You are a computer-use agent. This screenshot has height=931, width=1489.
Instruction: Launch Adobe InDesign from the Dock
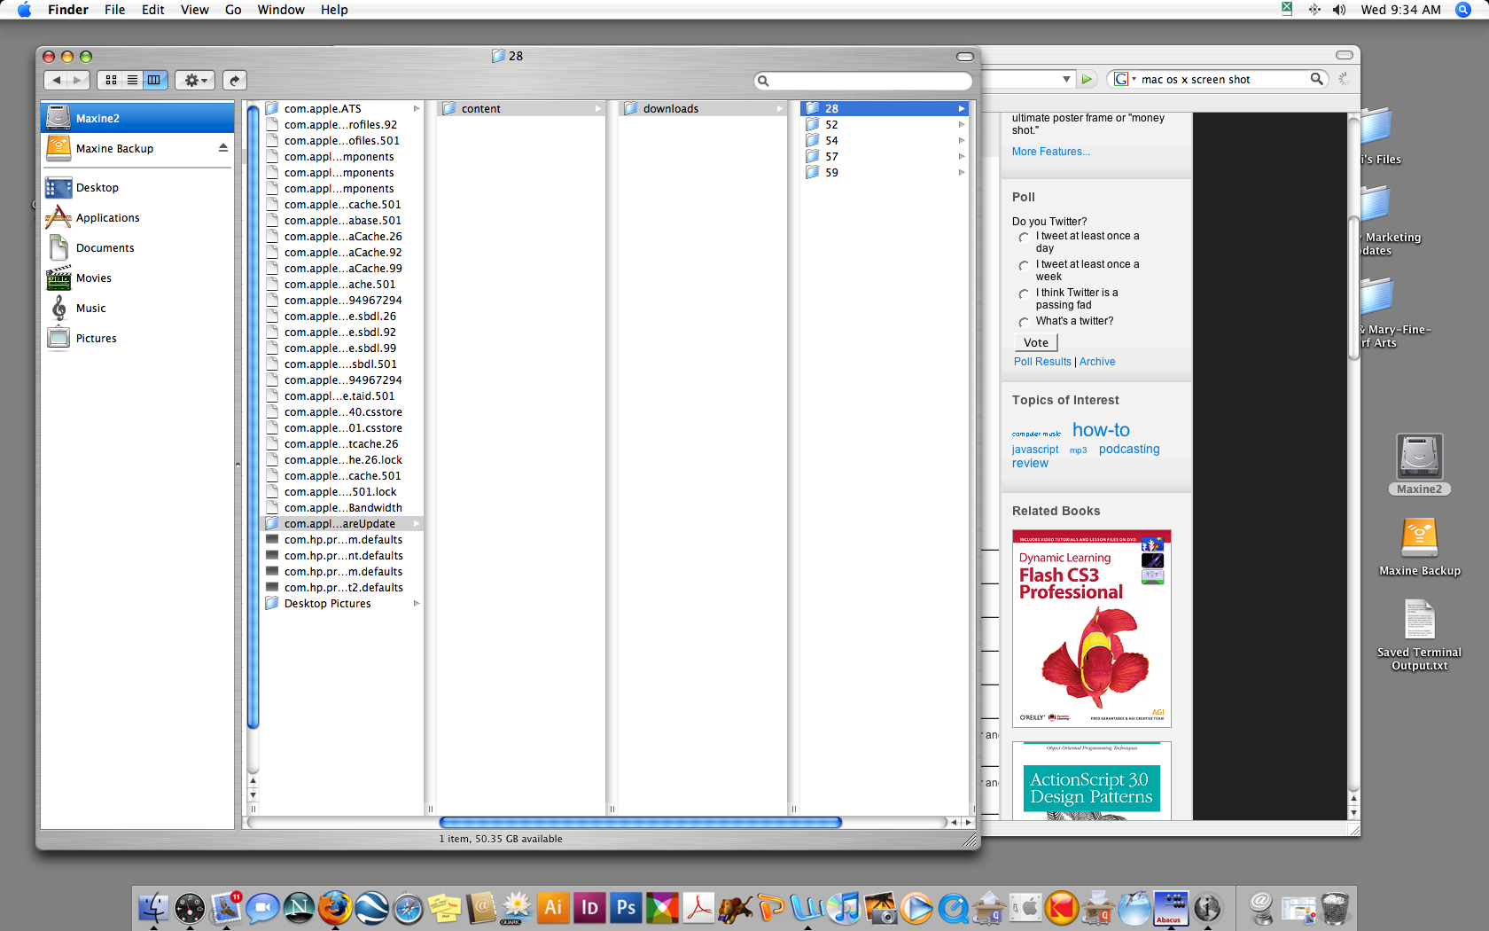click(x=589, y=907)
